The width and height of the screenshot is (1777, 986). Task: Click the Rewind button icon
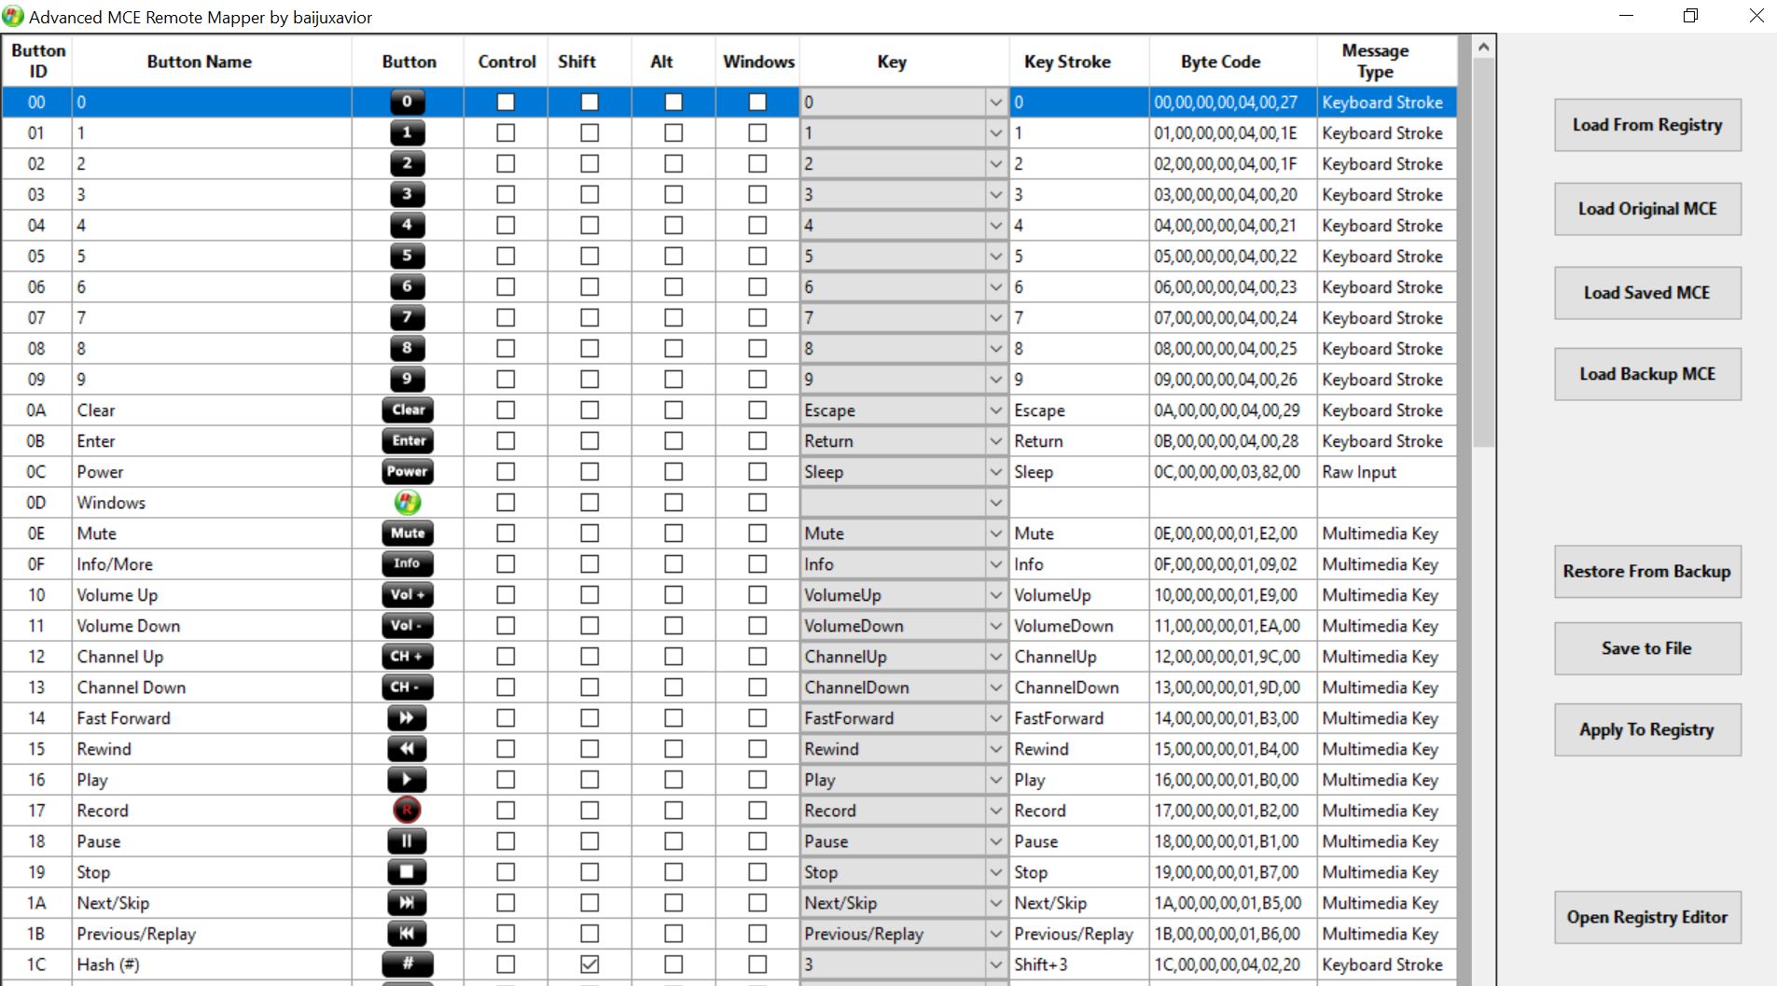[408, 749]
